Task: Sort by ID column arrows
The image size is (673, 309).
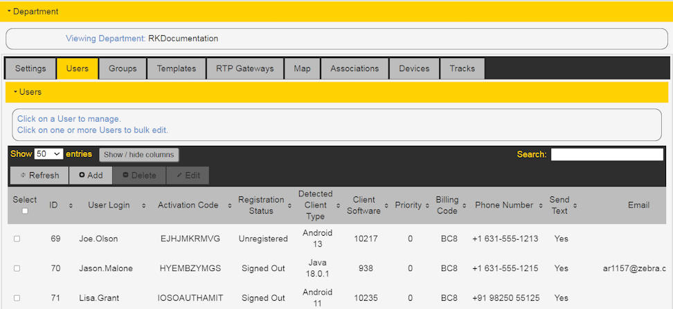Action: [x=71, y=206]
